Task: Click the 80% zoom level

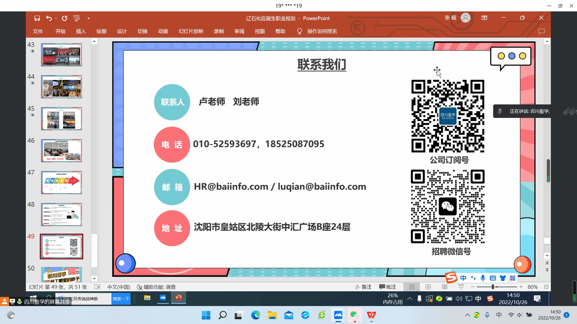Action: [x=533, y=287]
